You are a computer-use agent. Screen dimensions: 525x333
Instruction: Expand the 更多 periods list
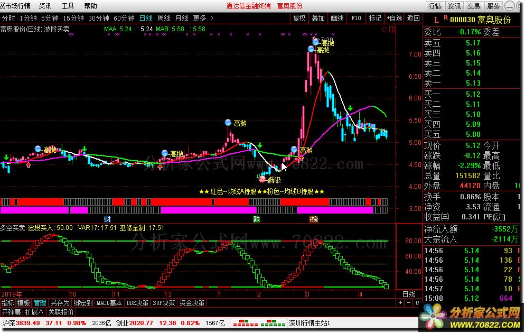pyautogui.click(x=203, y=18)
